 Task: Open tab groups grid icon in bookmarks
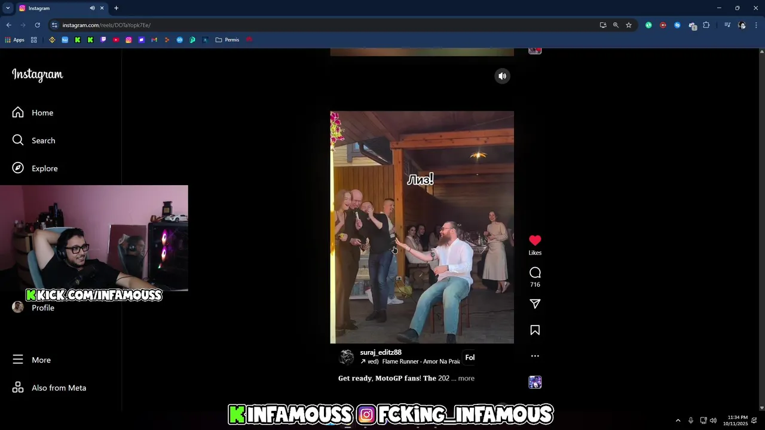[x=34, y=40]
